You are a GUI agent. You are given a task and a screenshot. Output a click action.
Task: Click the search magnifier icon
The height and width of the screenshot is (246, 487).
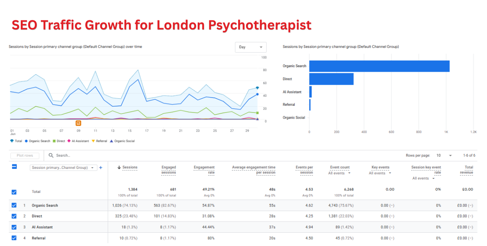coord(51,155)
